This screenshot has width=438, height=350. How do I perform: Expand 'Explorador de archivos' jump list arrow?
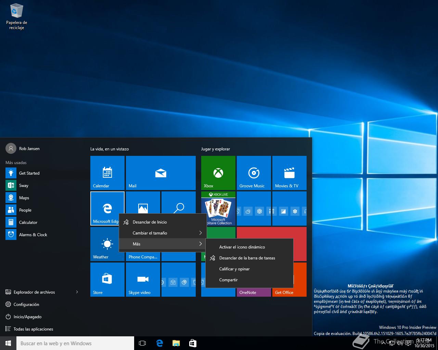[77, 292]
